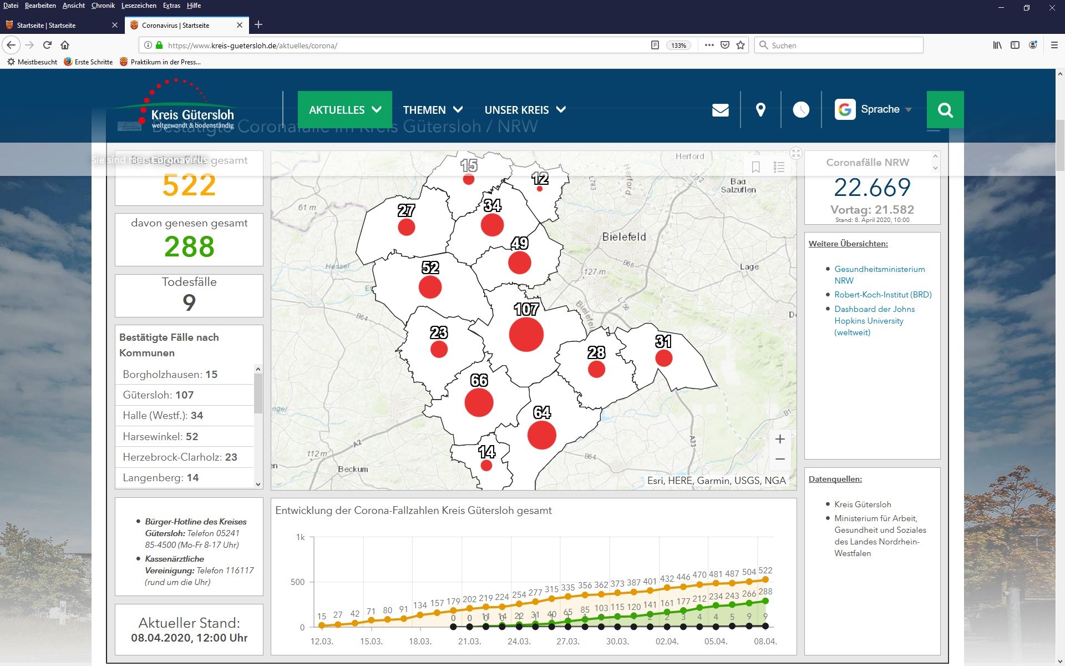This screenshot has width=1065, height=666.
Task: Toggle reader view in address bar
Action: point(655,45)
